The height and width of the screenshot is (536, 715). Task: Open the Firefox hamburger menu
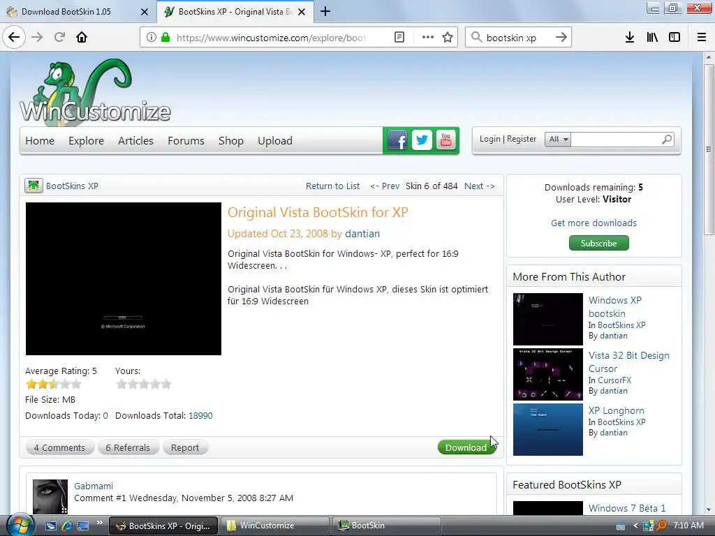coord(702,38)
